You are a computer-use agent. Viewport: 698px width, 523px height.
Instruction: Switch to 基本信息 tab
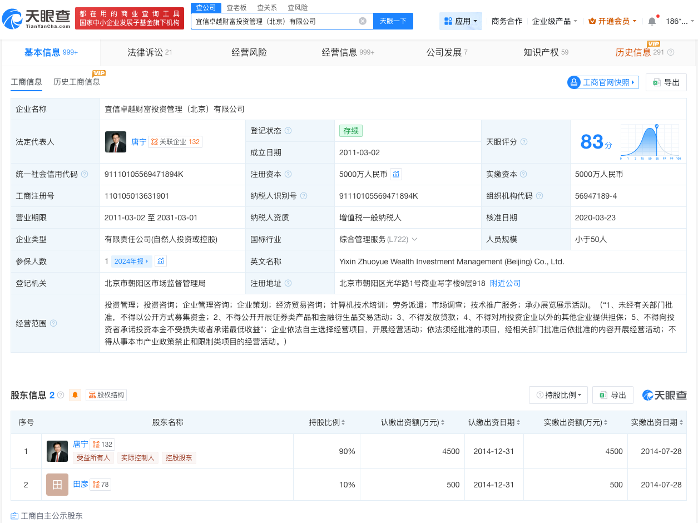pyautogui.click(x=51, y=52)
